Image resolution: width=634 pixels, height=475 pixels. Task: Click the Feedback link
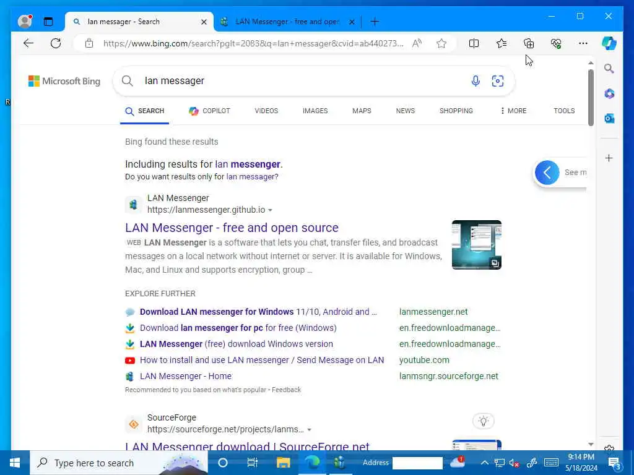(286, 390)
